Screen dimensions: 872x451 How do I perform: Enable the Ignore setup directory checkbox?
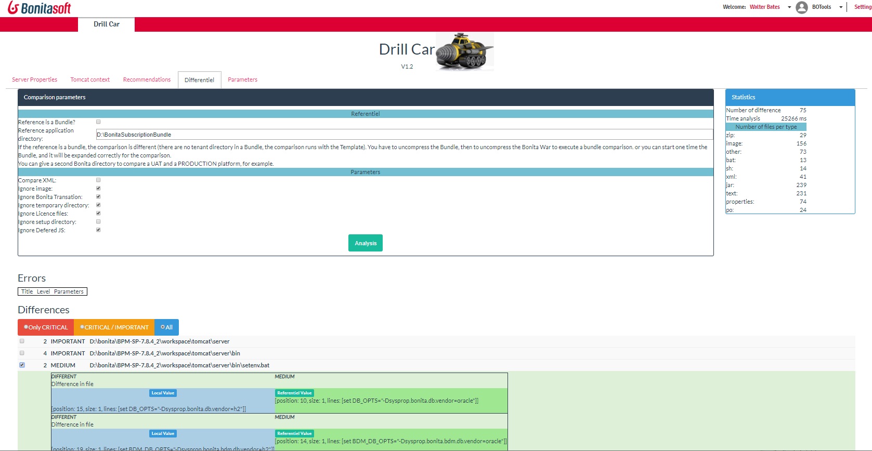coord(98,222)
